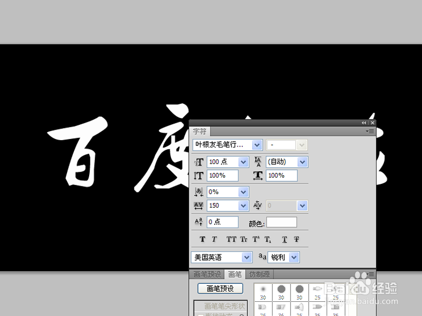
Task: Open the Brush panel flyout menu
Action: 371,274
